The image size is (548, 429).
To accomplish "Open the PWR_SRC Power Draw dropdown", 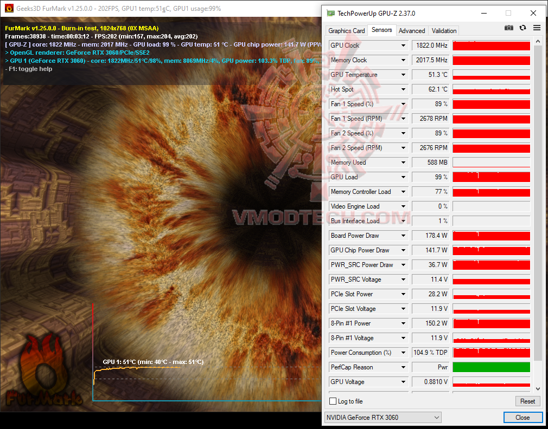I will [x=403, y=265].
